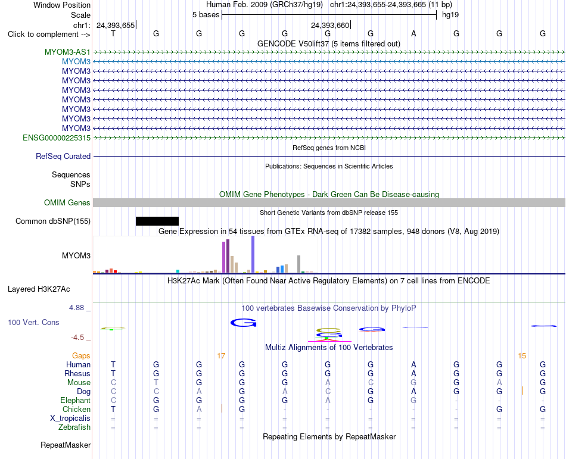Click the 'Gene Expression in 54 tissues' title
The height and width of the screenshot is (459, 566).
329,231
